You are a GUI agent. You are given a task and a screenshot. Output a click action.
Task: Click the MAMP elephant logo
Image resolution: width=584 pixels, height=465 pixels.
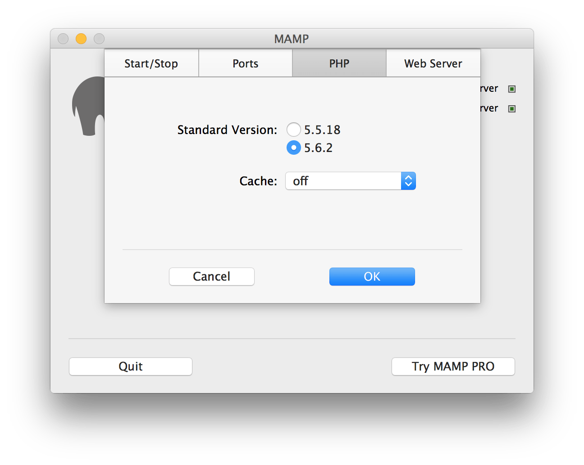pyautogui.click(x=88, y=106)
